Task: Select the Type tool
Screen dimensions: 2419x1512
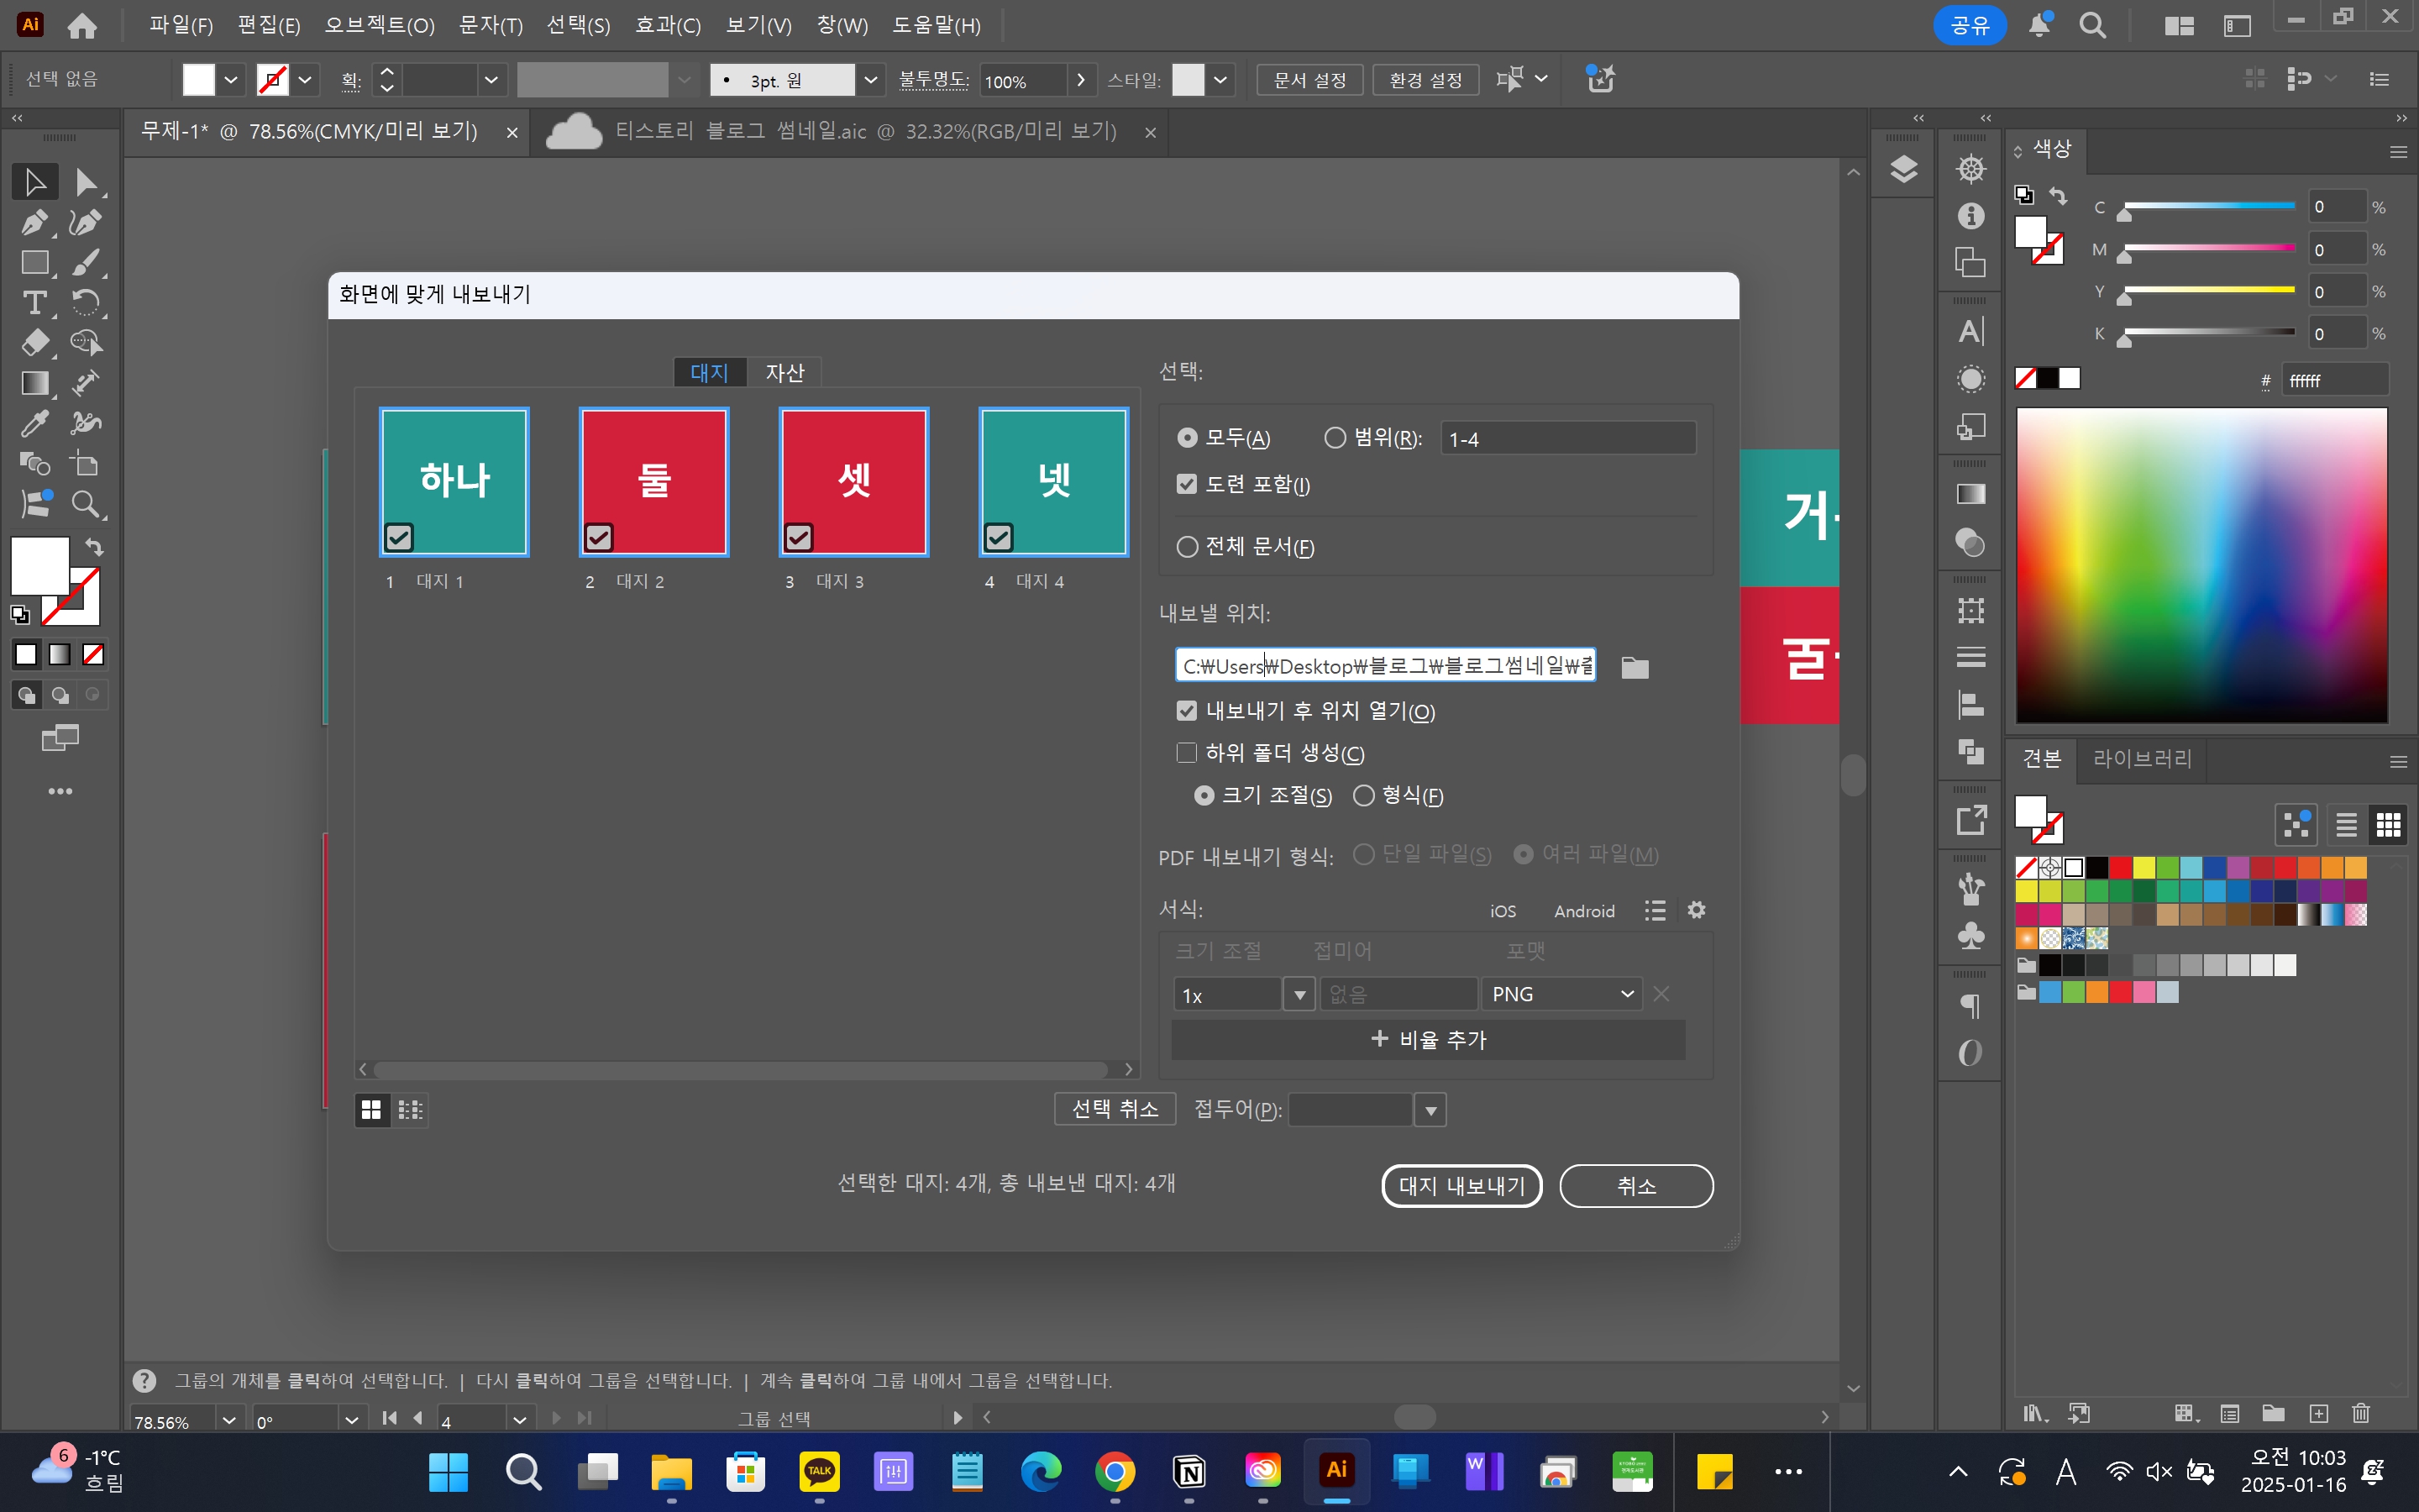Action: pos(34,302)
